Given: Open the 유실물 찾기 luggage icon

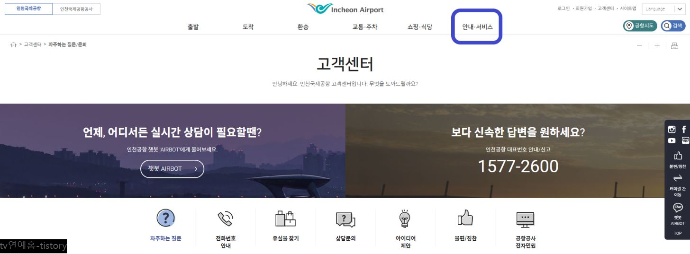Looking at the screenshot, I should [x=285, y=218].
